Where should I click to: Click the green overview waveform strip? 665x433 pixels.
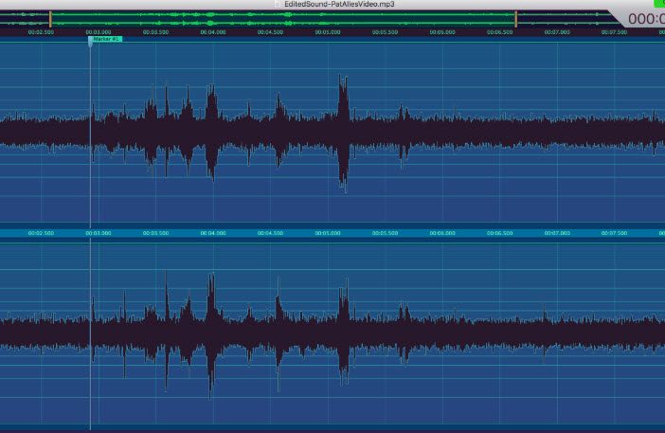pos(283,19)
